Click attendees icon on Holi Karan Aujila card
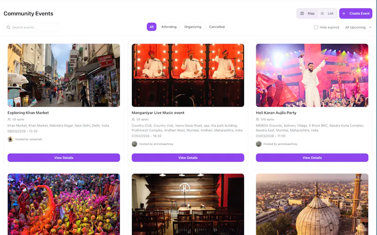377x235 pixels. [x=257, y=119]
